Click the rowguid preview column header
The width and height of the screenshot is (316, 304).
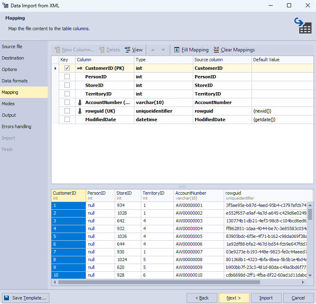tap(268, 195)
